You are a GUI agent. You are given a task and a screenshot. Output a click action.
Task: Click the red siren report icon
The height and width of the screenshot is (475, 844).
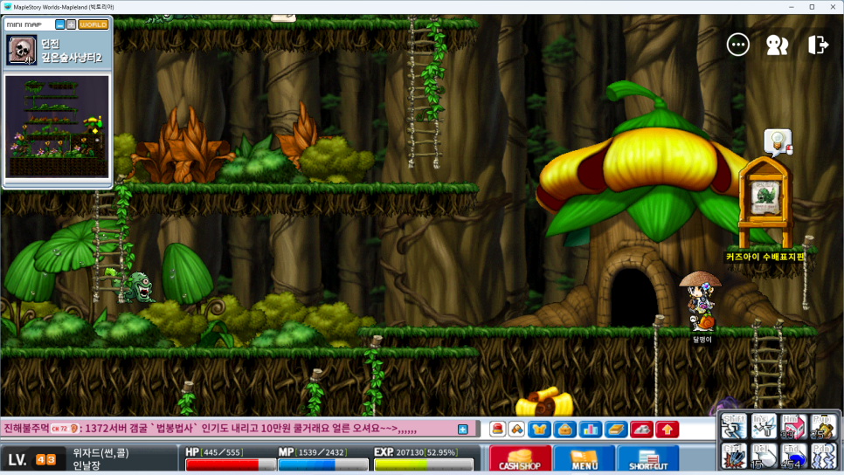point(497,430)
